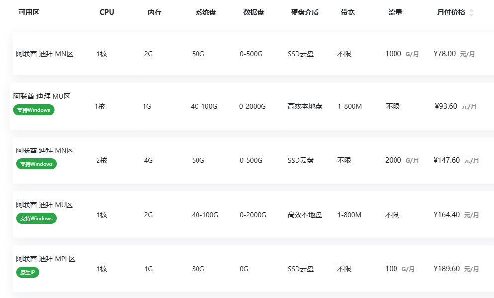The height and width of the screenshot is (298, 494).
Task: Select the 系统盘 column header
Action: coord(205,12)
